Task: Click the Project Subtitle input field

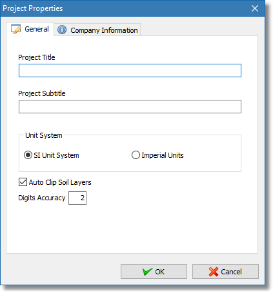Action: coord(130,106)
